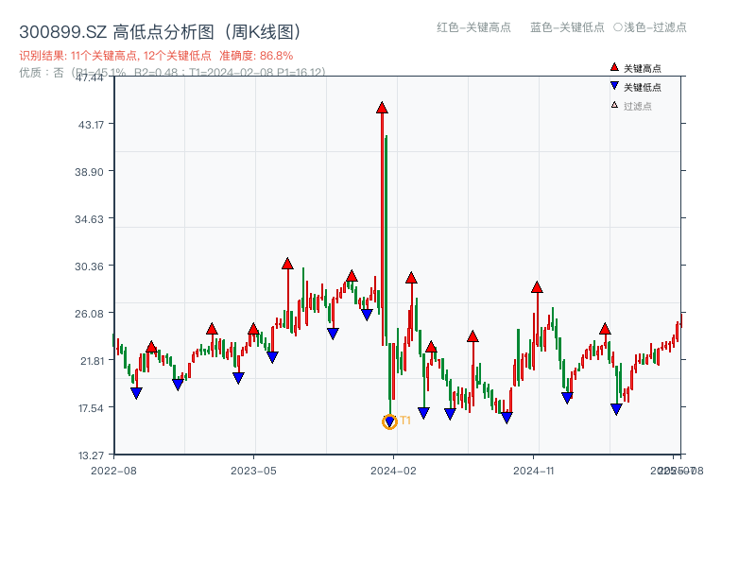Screen dimensions: 756x567
Task: Toggle the 关键高点 legend label
Action: click(x=643, y=68)
